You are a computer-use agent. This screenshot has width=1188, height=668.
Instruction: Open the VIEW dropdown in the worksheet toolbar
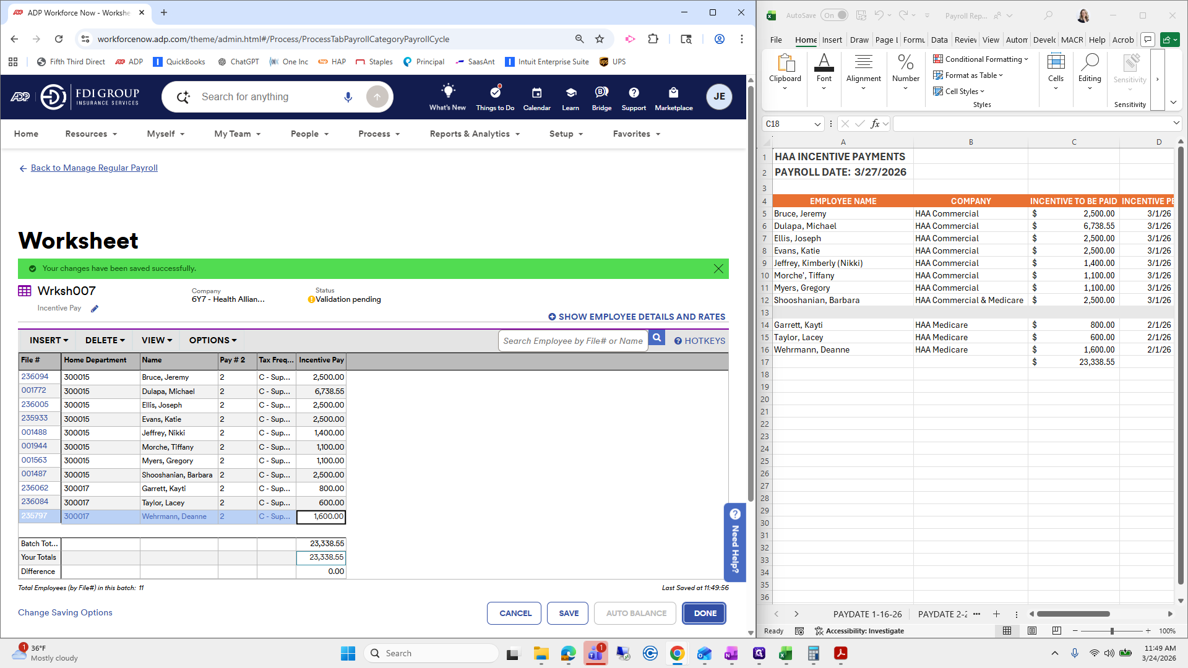click(x=155, y=340)
